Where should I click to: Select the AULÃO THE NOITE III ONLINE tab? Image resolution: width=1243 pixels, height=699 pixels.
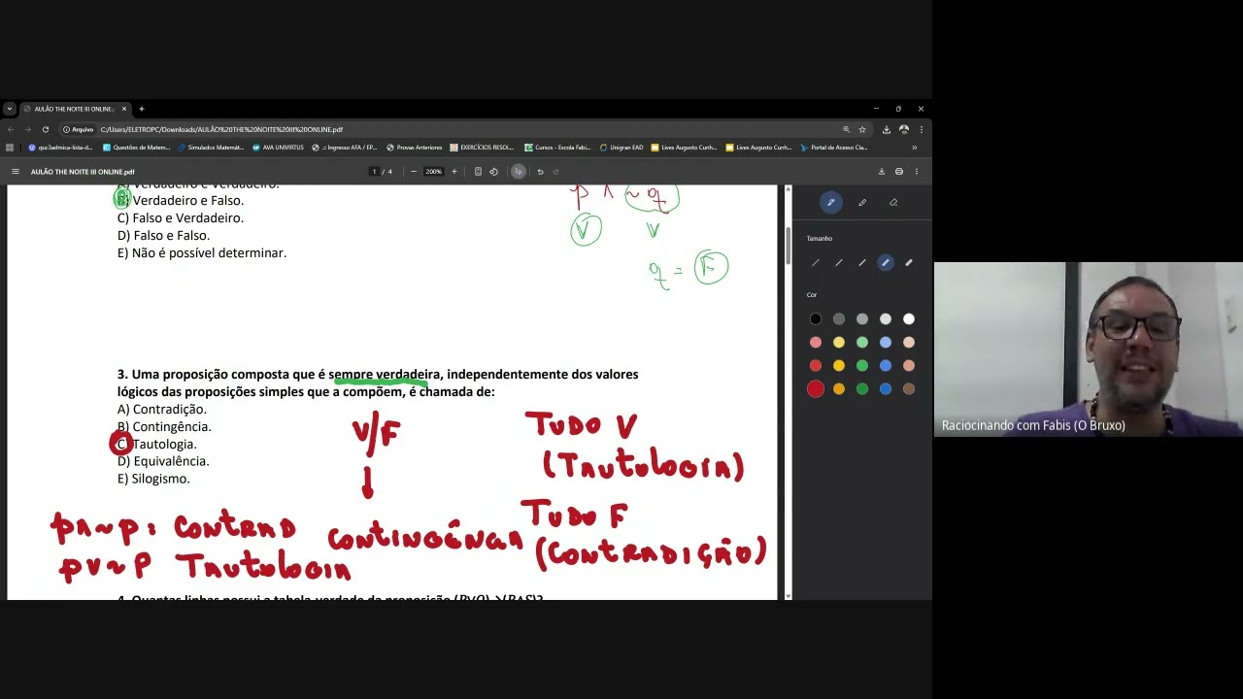75,109
